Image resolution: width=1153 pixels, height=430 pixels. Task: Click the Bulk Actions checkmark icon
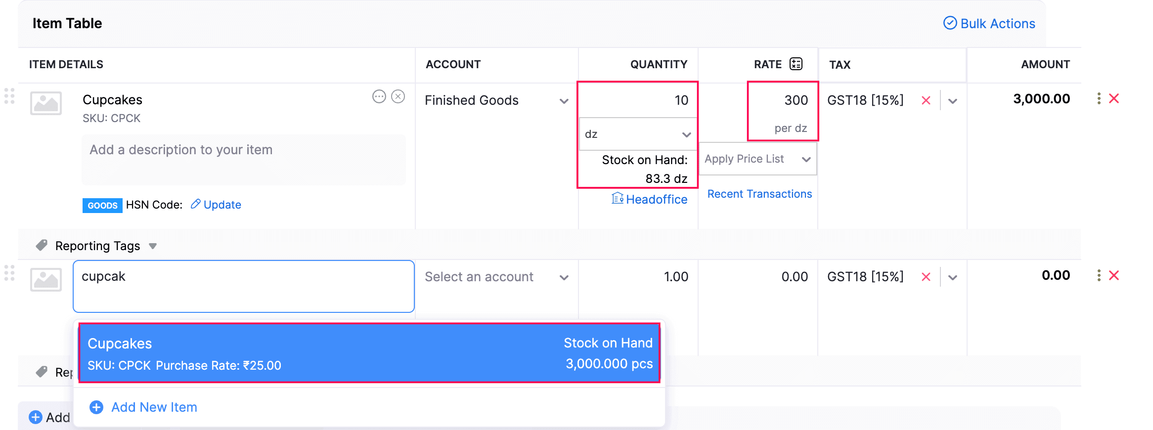[950, 23]
